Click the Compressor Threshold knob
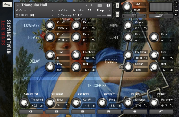Viewport: 179px width, 117px height. click(24, 103)
